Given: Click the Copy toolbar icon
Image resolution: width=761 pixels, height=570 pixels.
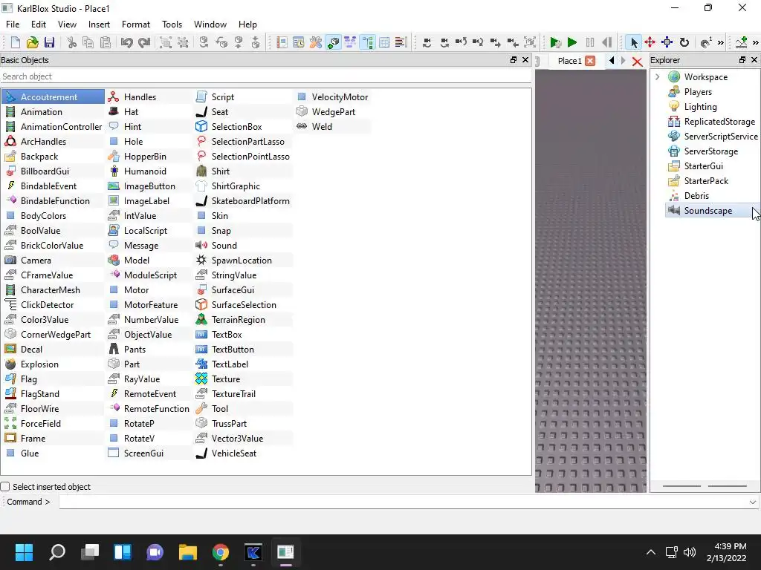Looking at the screenshot, I should pos(88,42).
